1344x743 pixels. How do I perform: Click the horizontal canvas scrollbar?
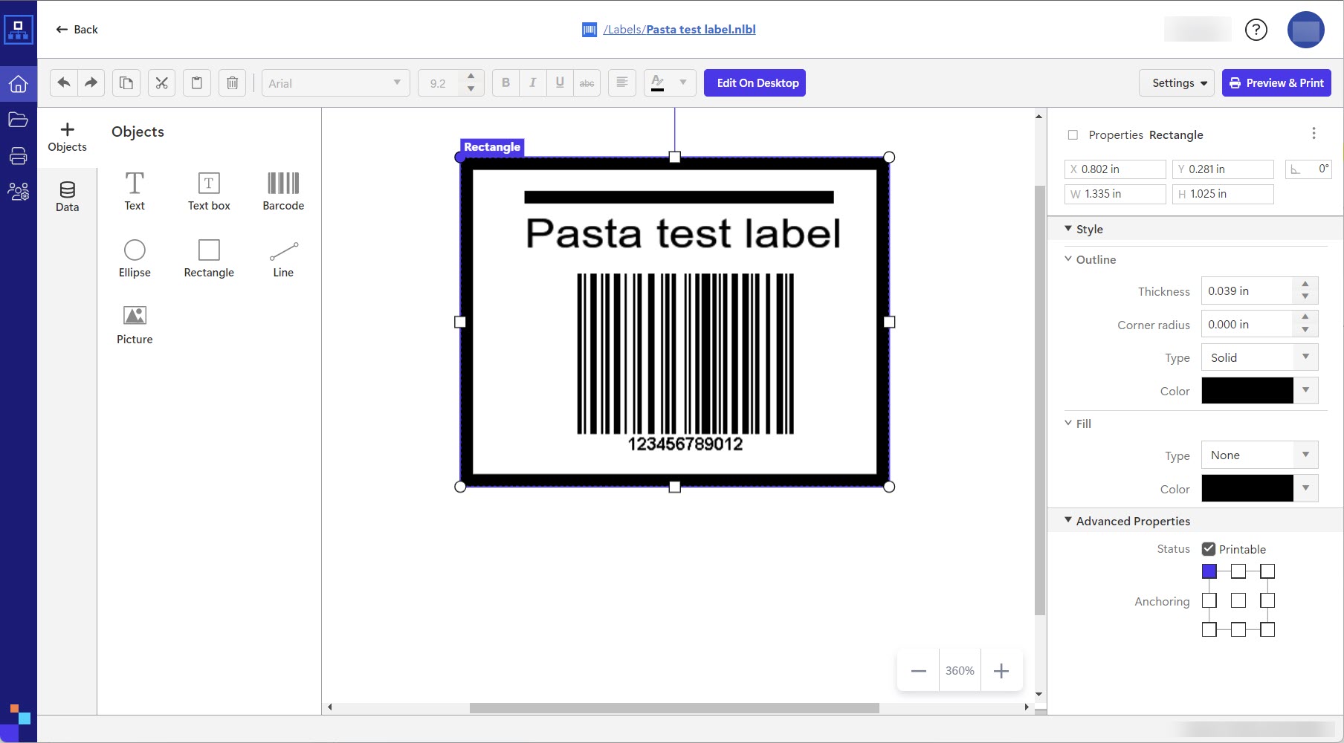674,707
